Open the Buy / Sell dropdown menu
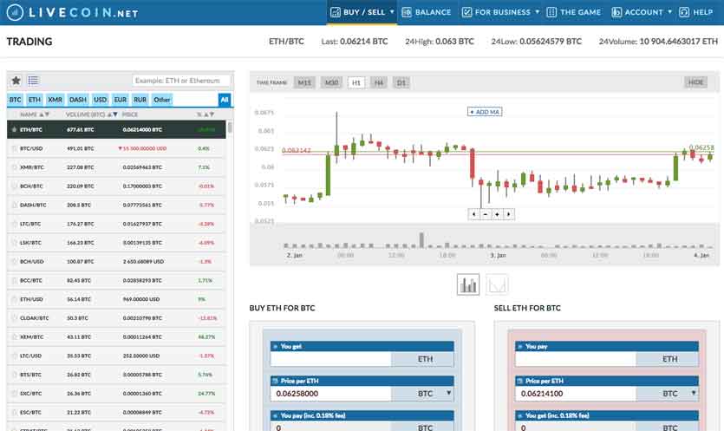This screenshot has height=431, width=724. pos(362,12)
